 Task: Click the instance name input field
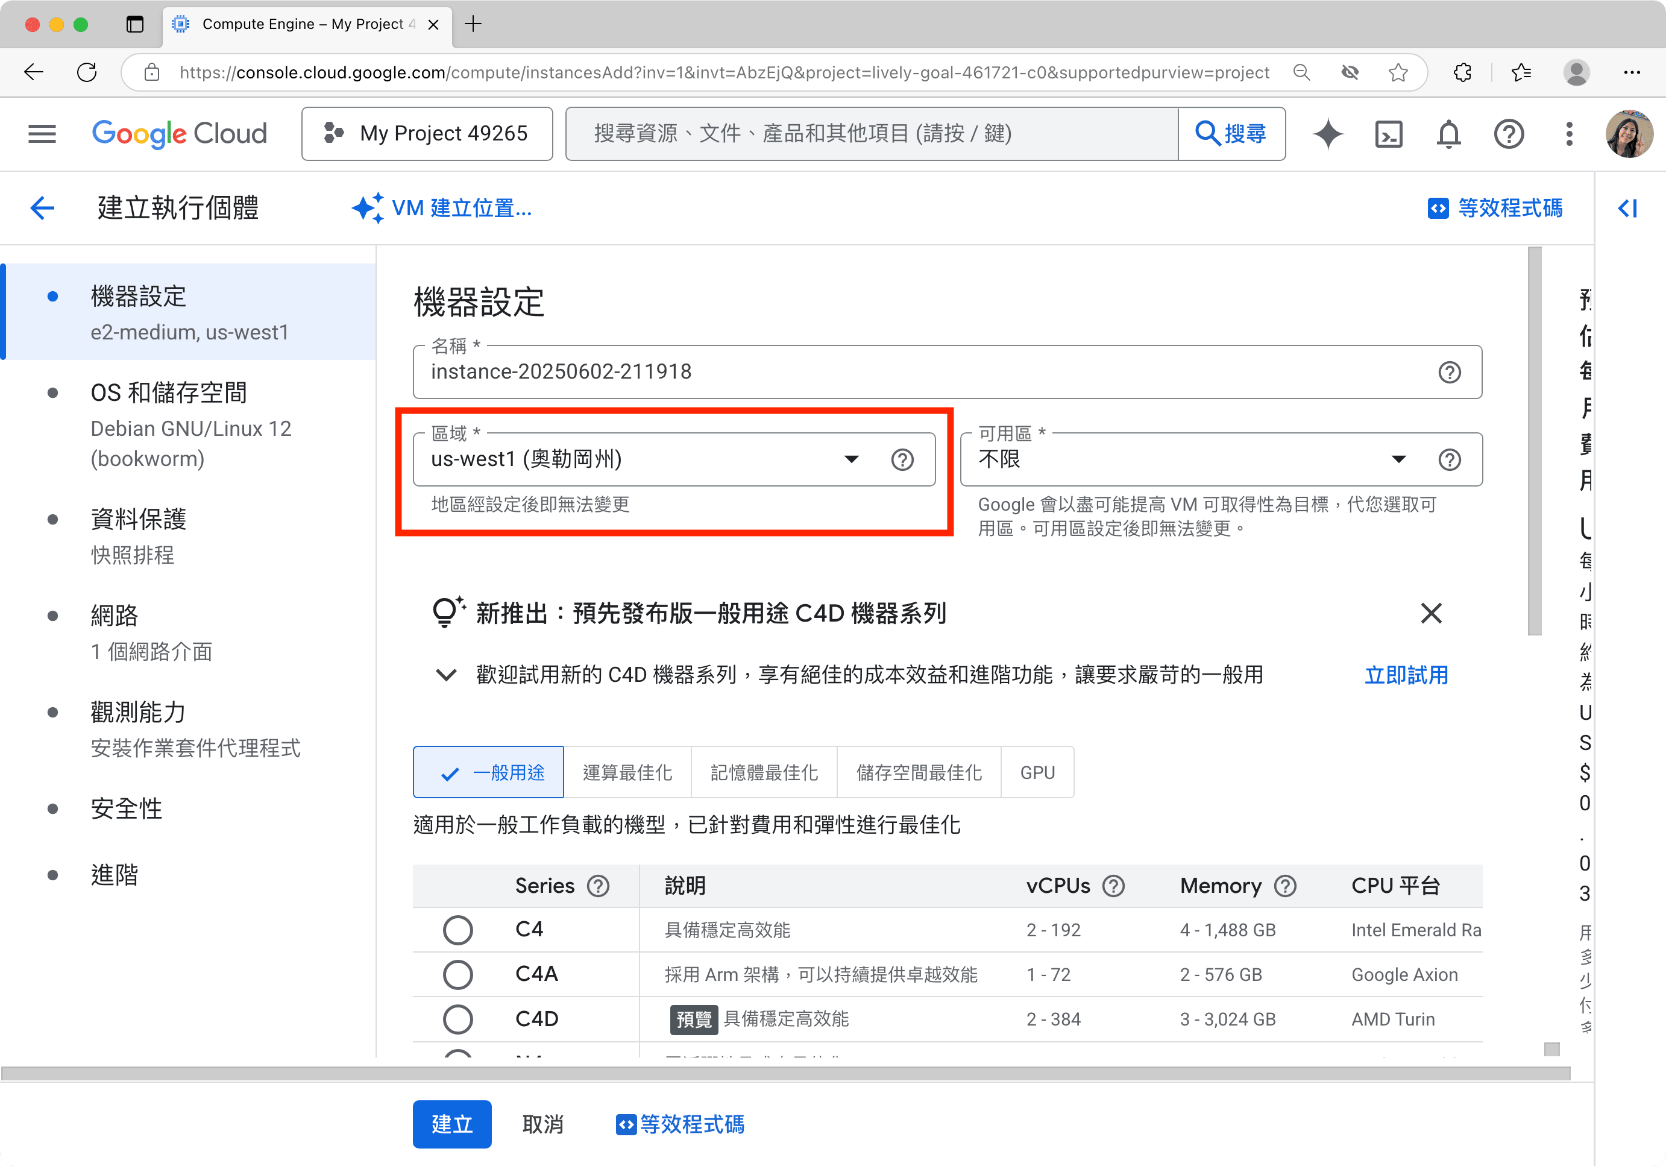click(x=922, y=372)
